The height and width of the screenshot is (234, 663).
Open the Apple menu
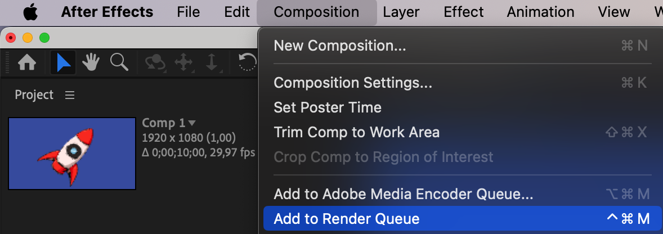tap(31, 12)
